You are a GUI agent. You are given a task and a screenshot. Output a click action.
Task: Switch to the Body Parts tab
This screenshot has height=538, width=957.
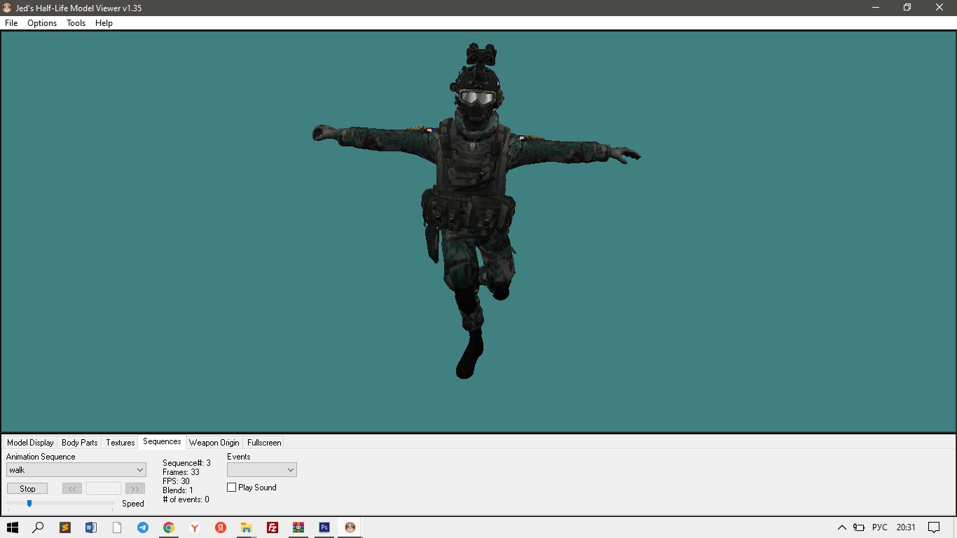click(80, 443)
